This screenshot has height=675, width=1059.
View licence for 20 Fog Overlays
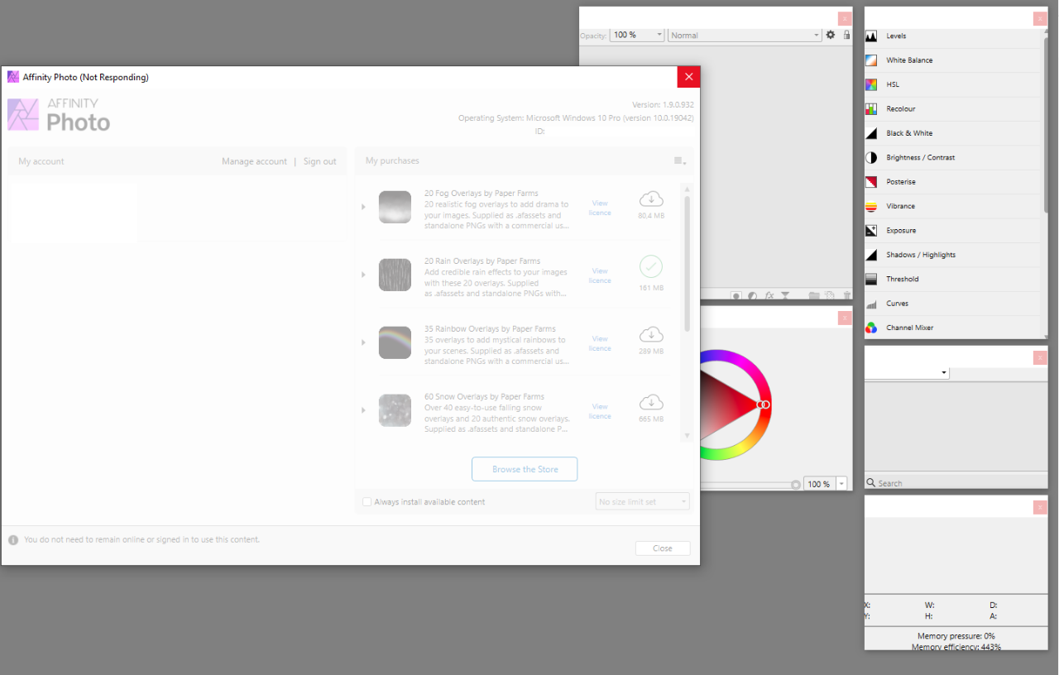[600, 208]
